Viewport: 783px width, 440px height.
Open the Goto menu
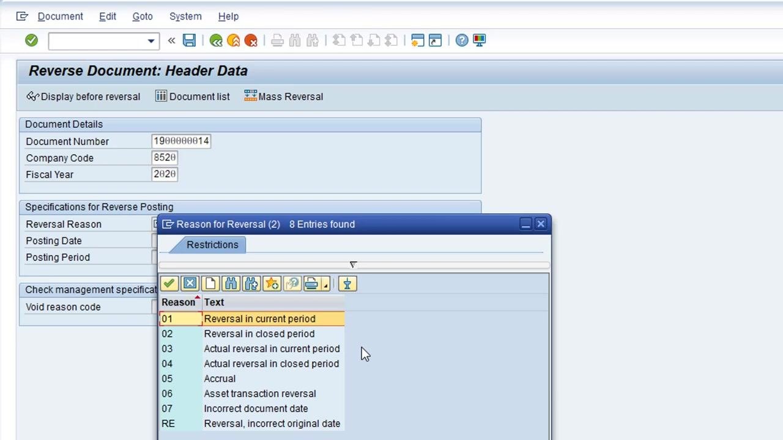pyautogui.click(x=143, y=16)
